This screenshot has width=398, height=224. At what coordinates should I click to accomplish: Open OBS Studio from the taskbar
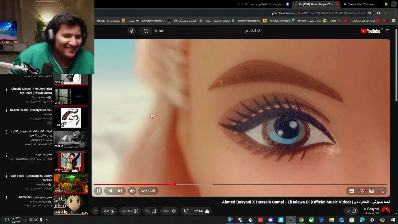coord(291,220)
